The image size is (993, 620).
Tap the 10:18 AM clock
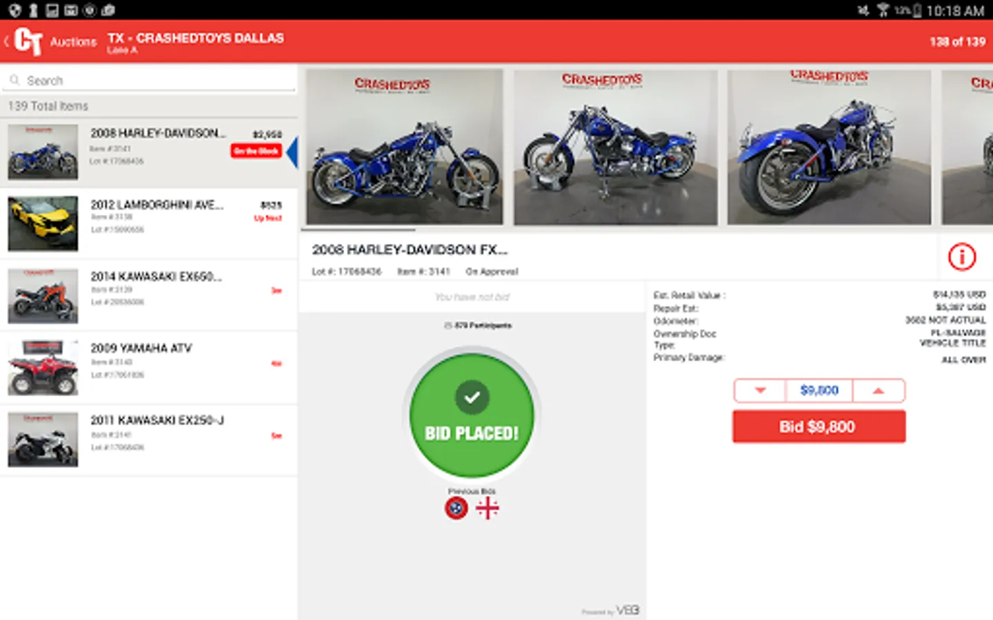(x=955, y=11)
